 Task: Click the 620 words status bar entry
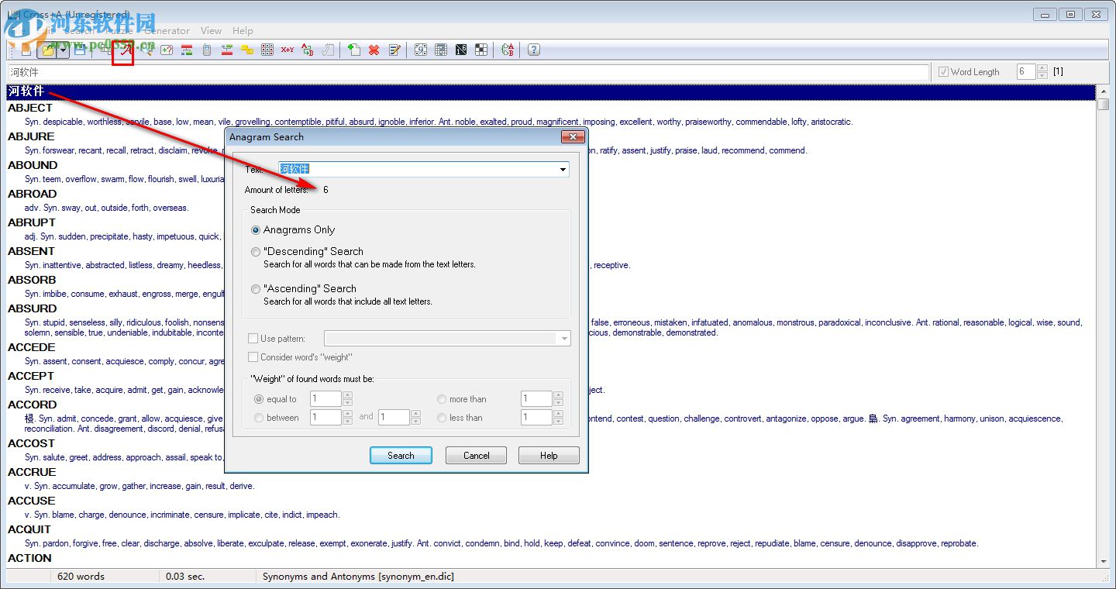pos(81,577)
